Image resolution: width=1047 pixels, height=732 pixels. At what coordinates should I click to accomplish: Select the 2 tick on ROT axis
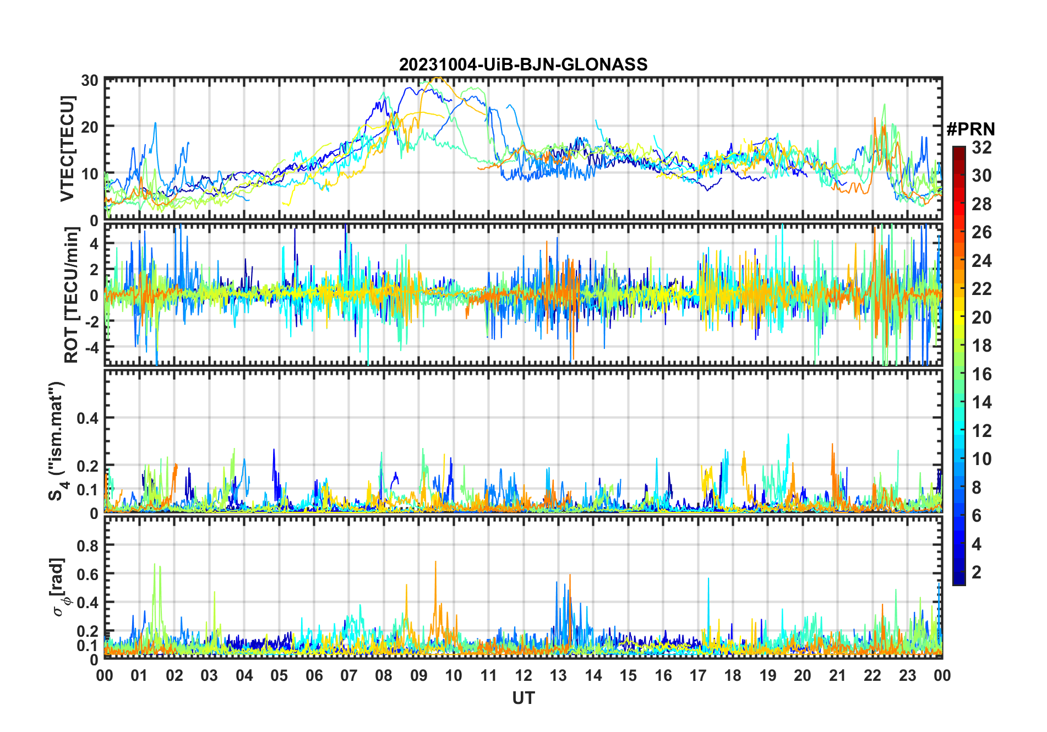[94, 269]
